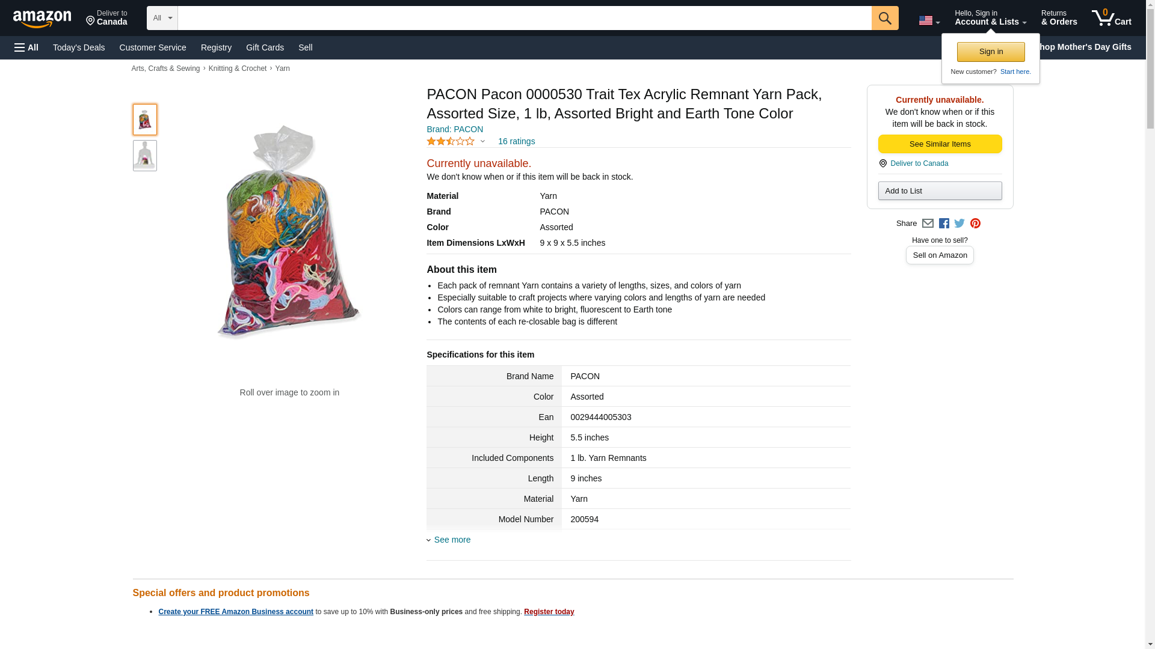Image resolution: width=1155 pixels, height=649 pixels.
Task: Open the search category All dropdown
Action: point(162,18)
